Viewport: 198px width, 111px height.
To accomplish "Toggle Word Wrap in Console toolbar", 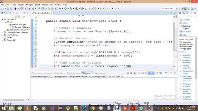I will tap(146, 73).
